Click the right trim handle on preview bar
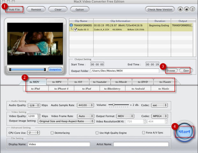 pos(45,69)
